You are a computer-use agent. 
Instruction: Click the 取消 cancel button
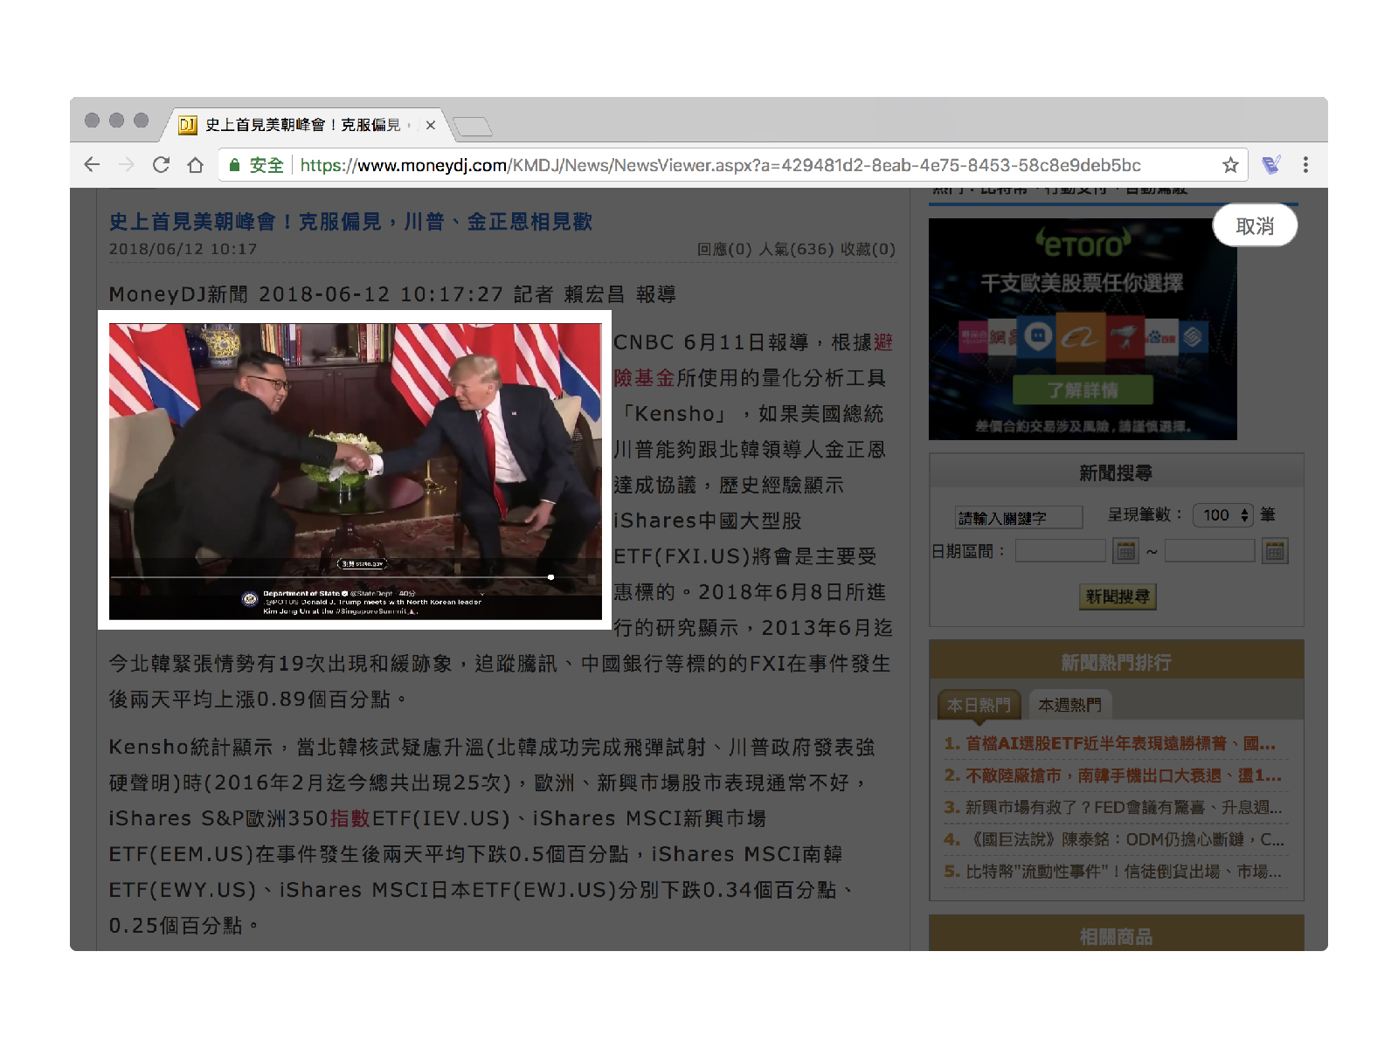point(1255,226)
